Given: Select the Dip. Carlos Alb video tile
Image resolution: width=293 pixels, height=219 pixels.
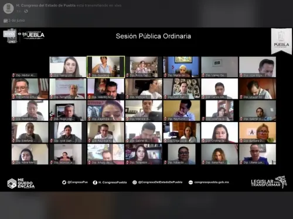Looking at the screenshot, I should click(x=220, y=89).
